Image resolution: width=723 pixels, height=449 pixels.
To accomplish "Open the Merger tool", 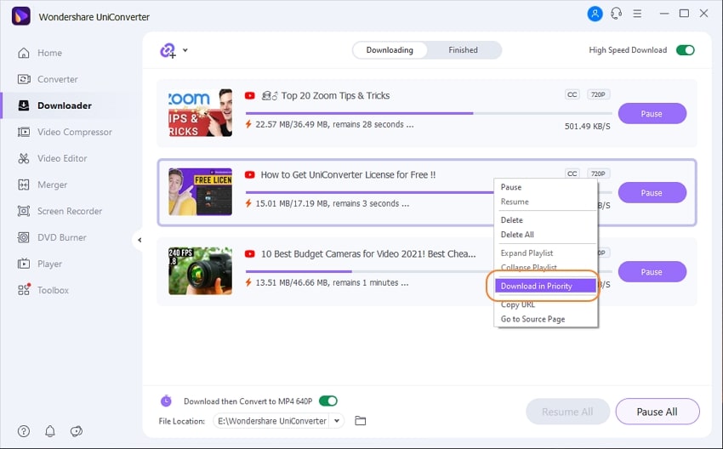I will pyautogui.click(x=43, y=185).
